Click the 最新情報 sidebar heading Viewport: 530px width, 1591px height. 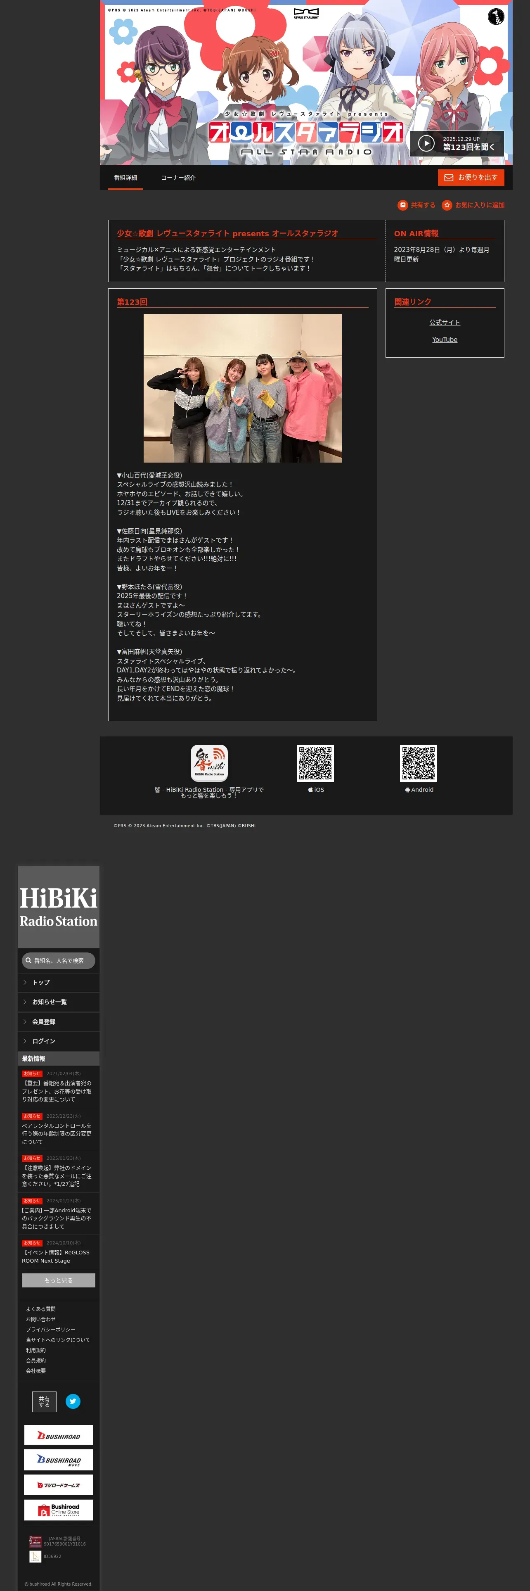[x=33, y=1059]
